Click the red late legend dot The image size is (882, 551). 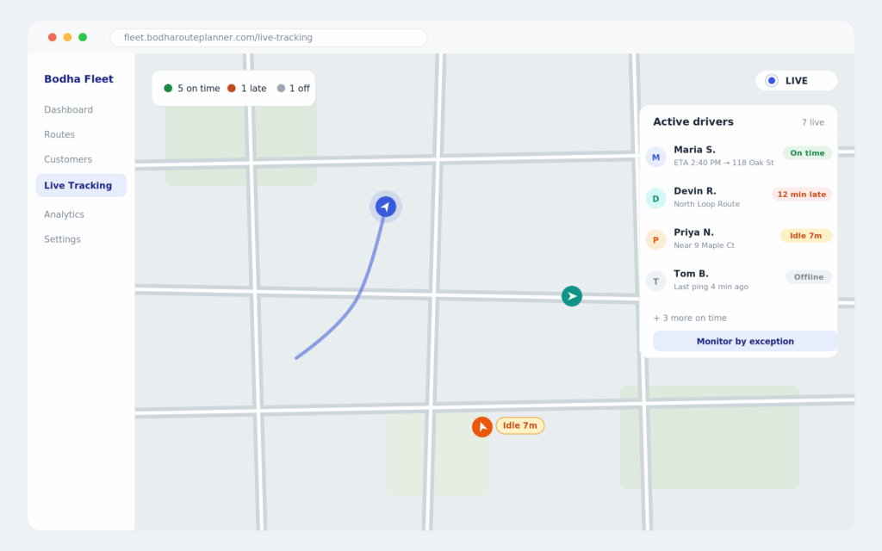coord(231,89)
